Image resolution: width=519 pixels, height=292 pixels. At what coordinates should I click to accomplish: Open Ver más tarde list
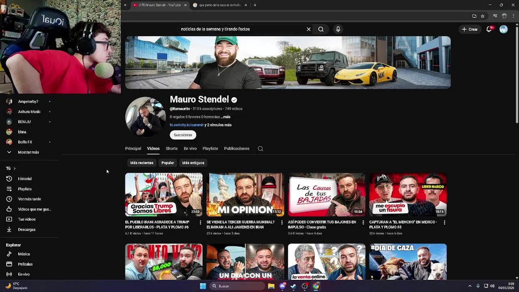click(x=28, y=199)
